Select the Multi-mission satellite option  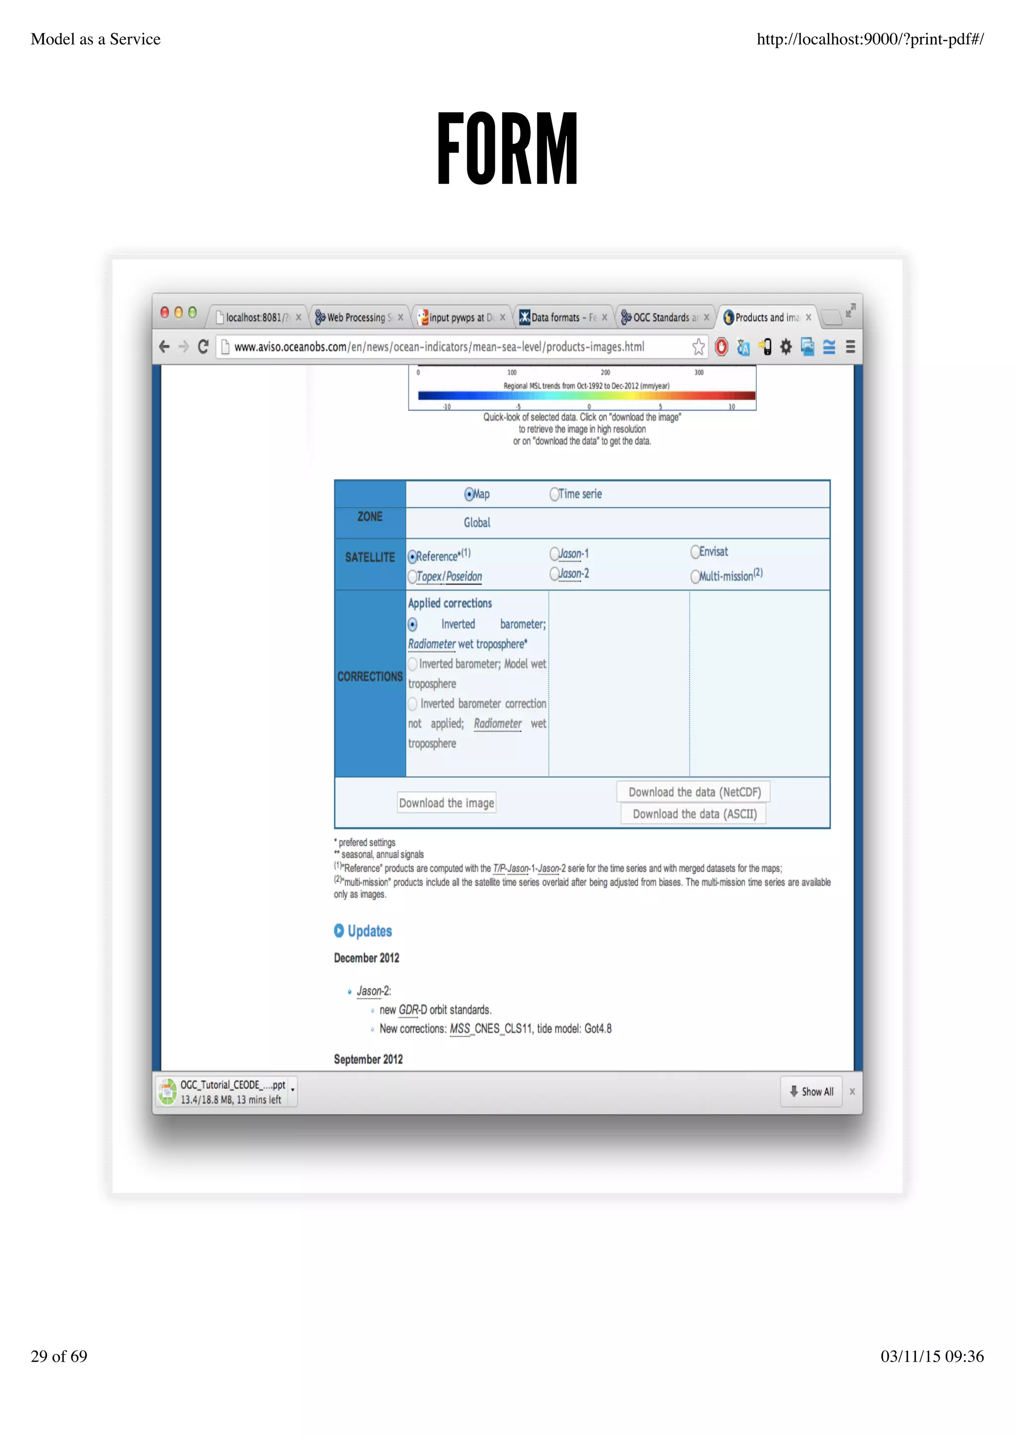[695, 577]
